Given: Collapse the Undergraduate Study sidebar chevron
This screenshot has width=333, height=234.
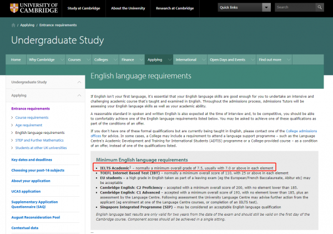Looking at the screenshot, I should [x=79, y=82].
